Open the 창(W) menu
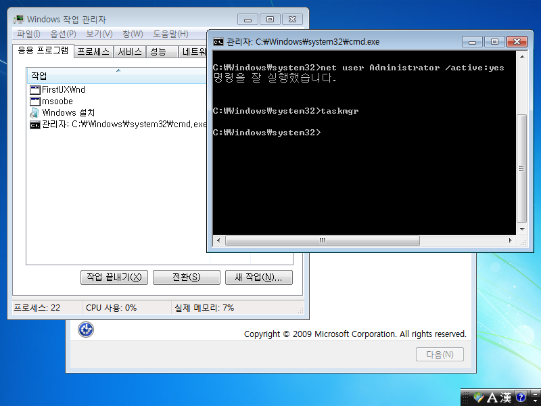 coord(133,34)
